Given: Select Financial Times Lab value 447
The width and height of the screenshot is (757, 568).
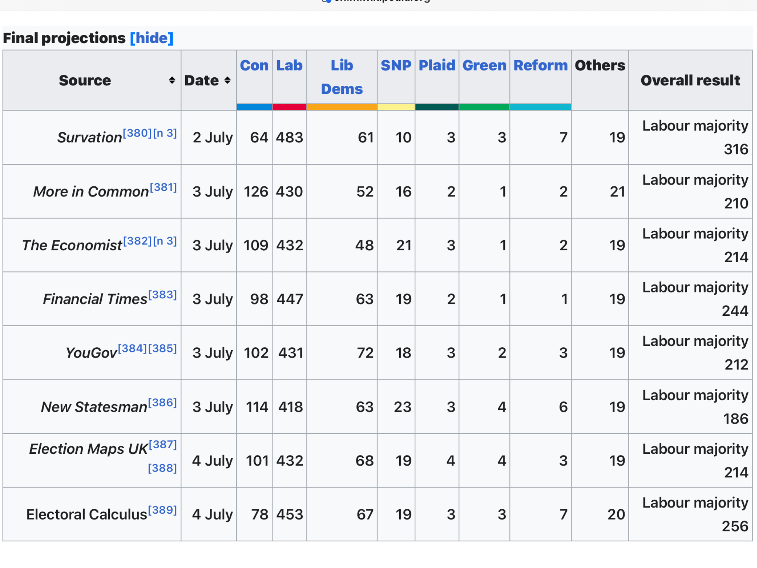Looking at the screenshot, I should point(290,299).
